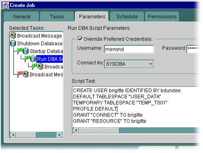Click the green flag beside Startup Database

coord(20,51)
